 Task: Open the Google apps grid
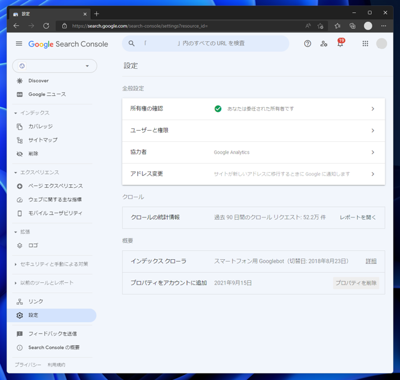pyautogui.click(x=365, y=44)
